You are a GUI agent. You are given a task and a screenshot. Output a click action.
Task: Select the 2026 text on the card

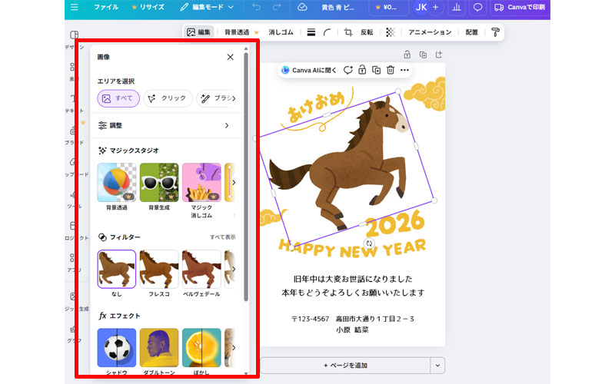[395, 223]
